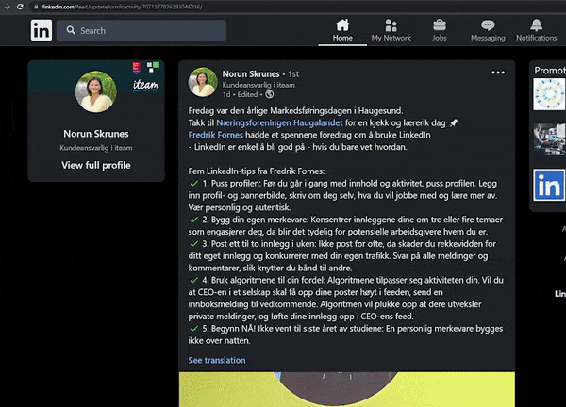Click the post image below the text

click(347, 389)
